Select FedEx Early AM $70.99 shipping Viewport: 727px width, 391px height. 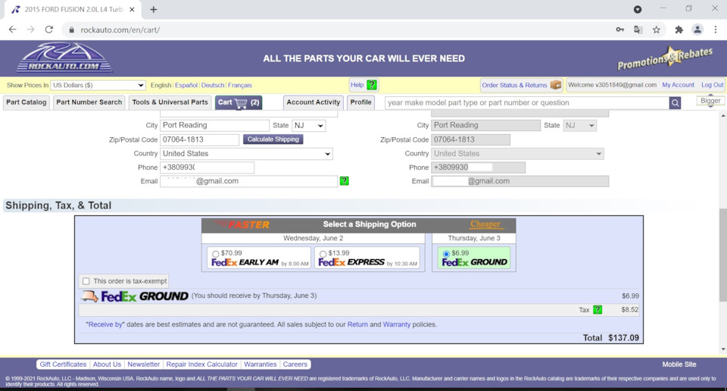(216, 254)
